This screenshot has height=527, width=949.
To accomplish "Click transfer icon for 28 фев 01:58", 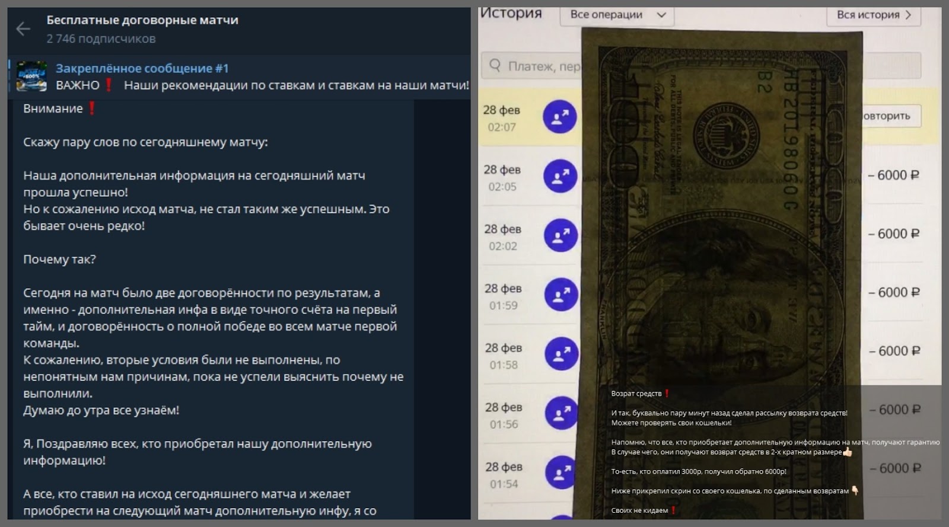I will [562, 354].
